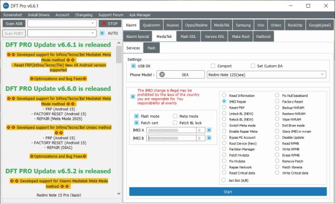Switch to the Rockchip tab

coord(295,25)
